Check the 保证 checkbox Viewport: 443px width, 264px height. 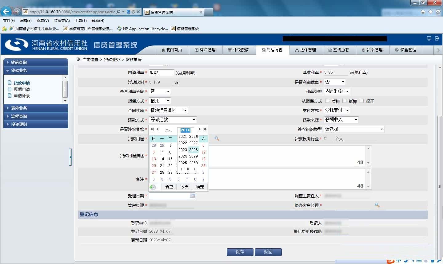tap(361, 101)
